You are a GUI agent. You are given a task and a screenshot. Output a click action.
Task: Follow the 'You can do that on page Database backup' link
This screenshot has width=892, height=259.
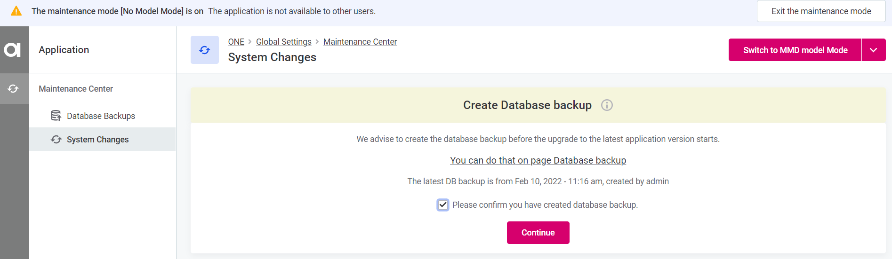pyautogui.click(x=538, y=160)
